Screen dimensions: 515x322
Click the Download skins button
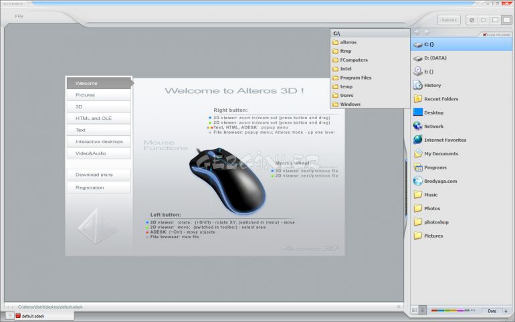coord(99,175)
